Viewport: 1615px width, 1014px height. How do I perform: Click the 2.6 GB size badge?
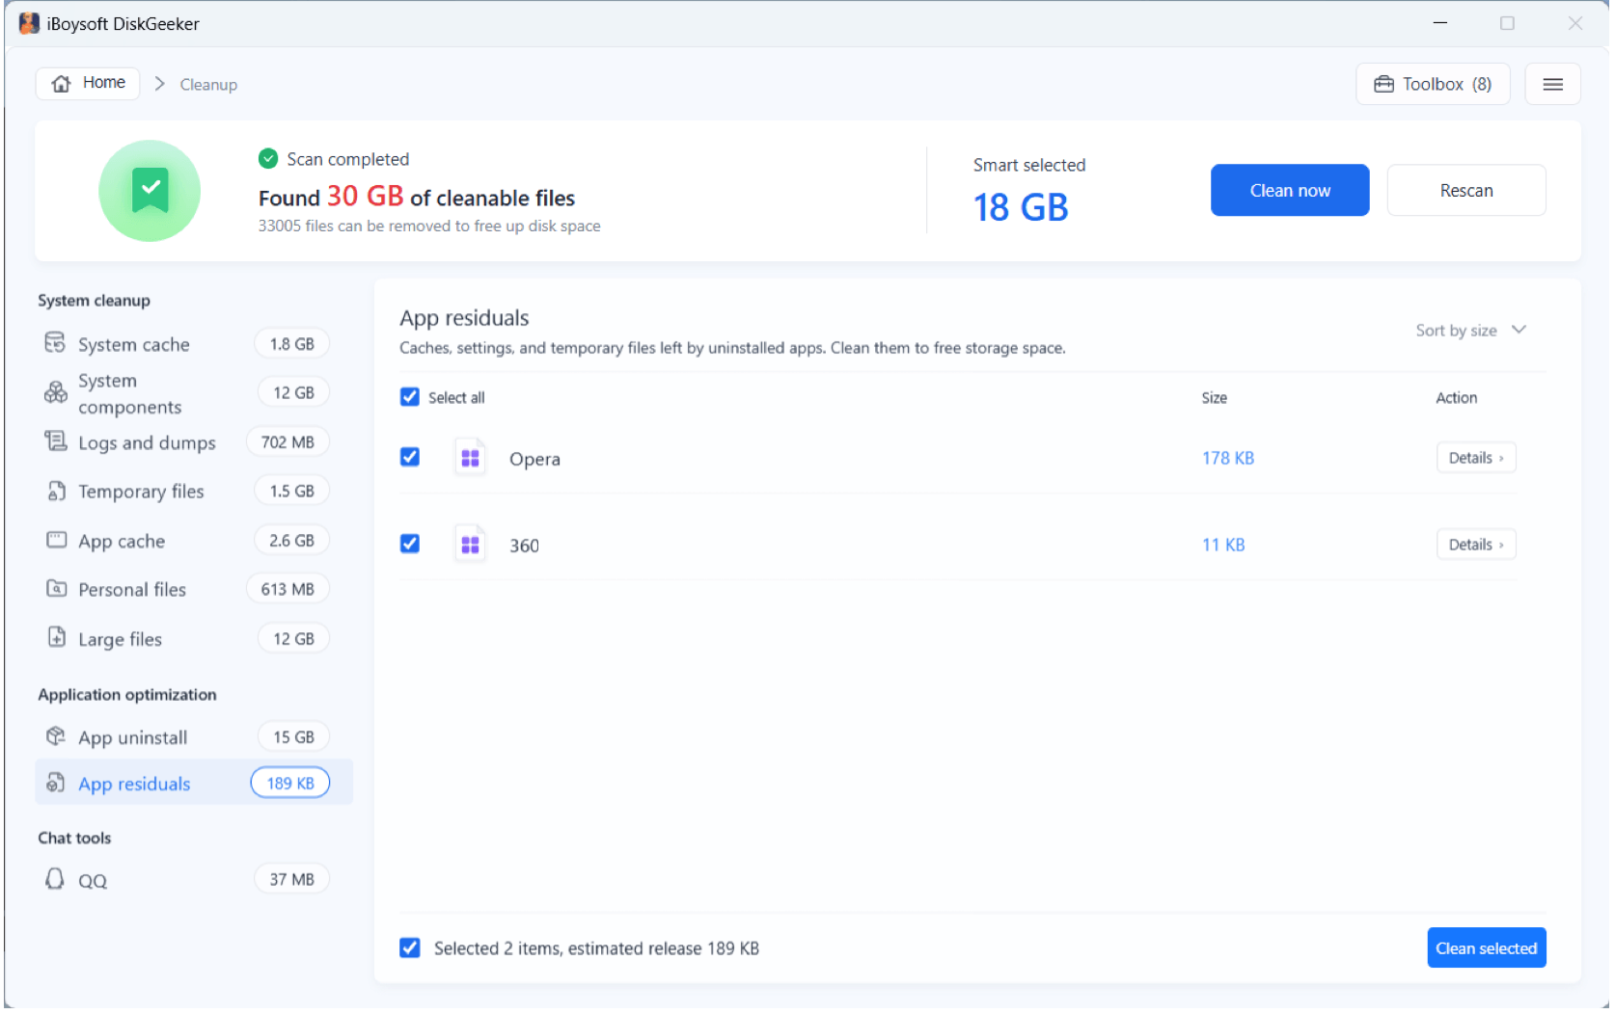click(292, 541)
